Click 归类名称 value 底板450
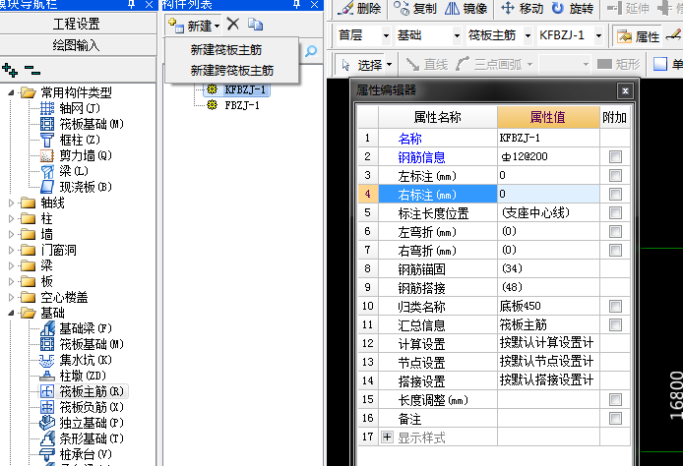Screen dimensions: 683x466 pyautogui.click(x=548, y=307)
